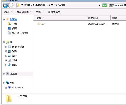Select 网络 in the navigation pane

point(12,83)
